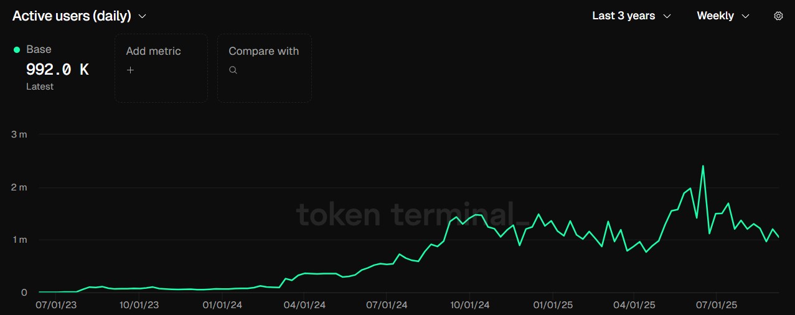Click the 992.0 K latest value
The width and height of the screenshot is (795, 315).
(x=57, y=70)
